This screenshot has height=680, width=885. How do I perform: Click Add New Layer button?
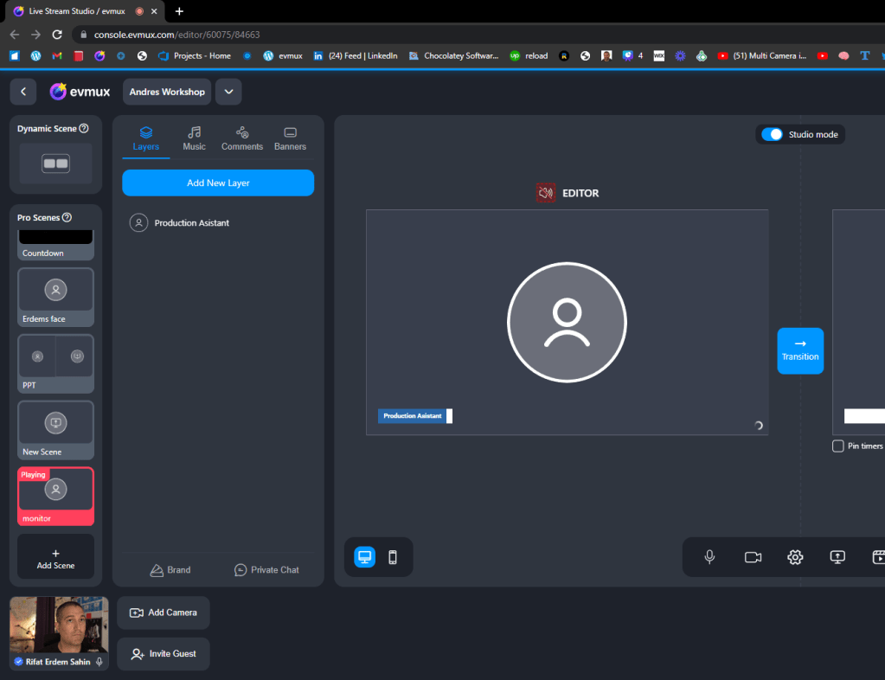tap(218, 183)
